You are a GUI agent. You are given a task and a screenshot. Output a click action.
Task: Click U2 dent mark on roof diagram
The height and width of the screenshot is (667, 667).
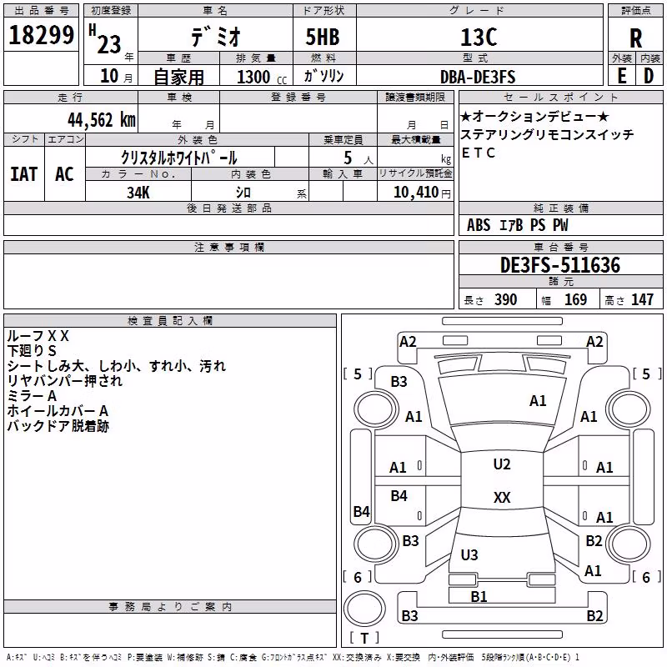point(502,464)
